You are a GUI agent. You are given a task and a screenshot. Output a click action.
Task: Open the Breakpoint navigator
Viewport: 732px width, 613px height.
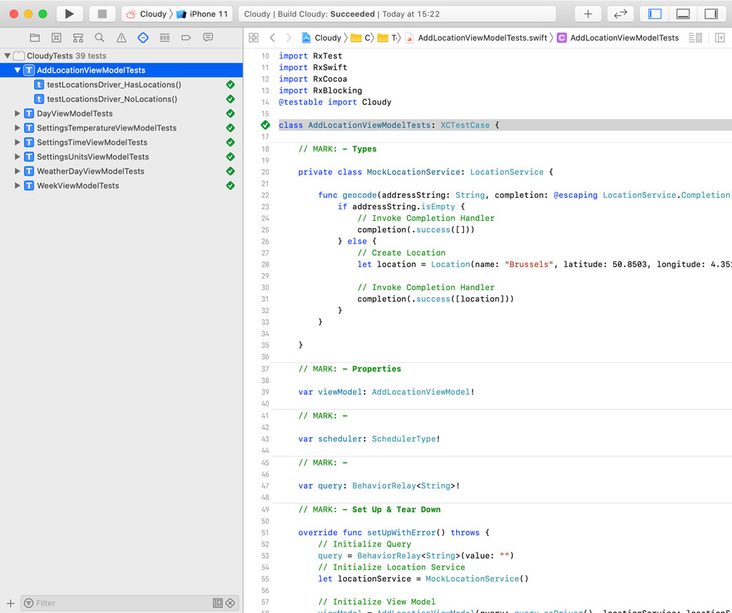187,37
